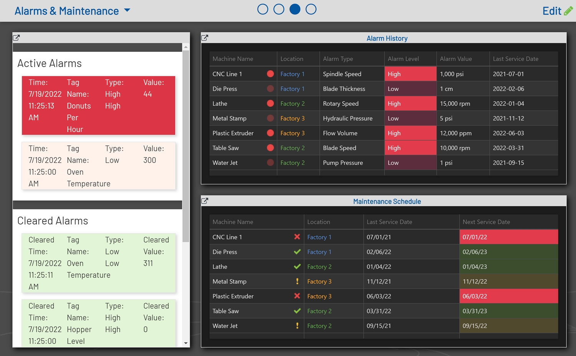This screenshot has height=356, width=576.
Task: Click yellow exclamation icon for Metal Stamp
Action: [297, 281]
